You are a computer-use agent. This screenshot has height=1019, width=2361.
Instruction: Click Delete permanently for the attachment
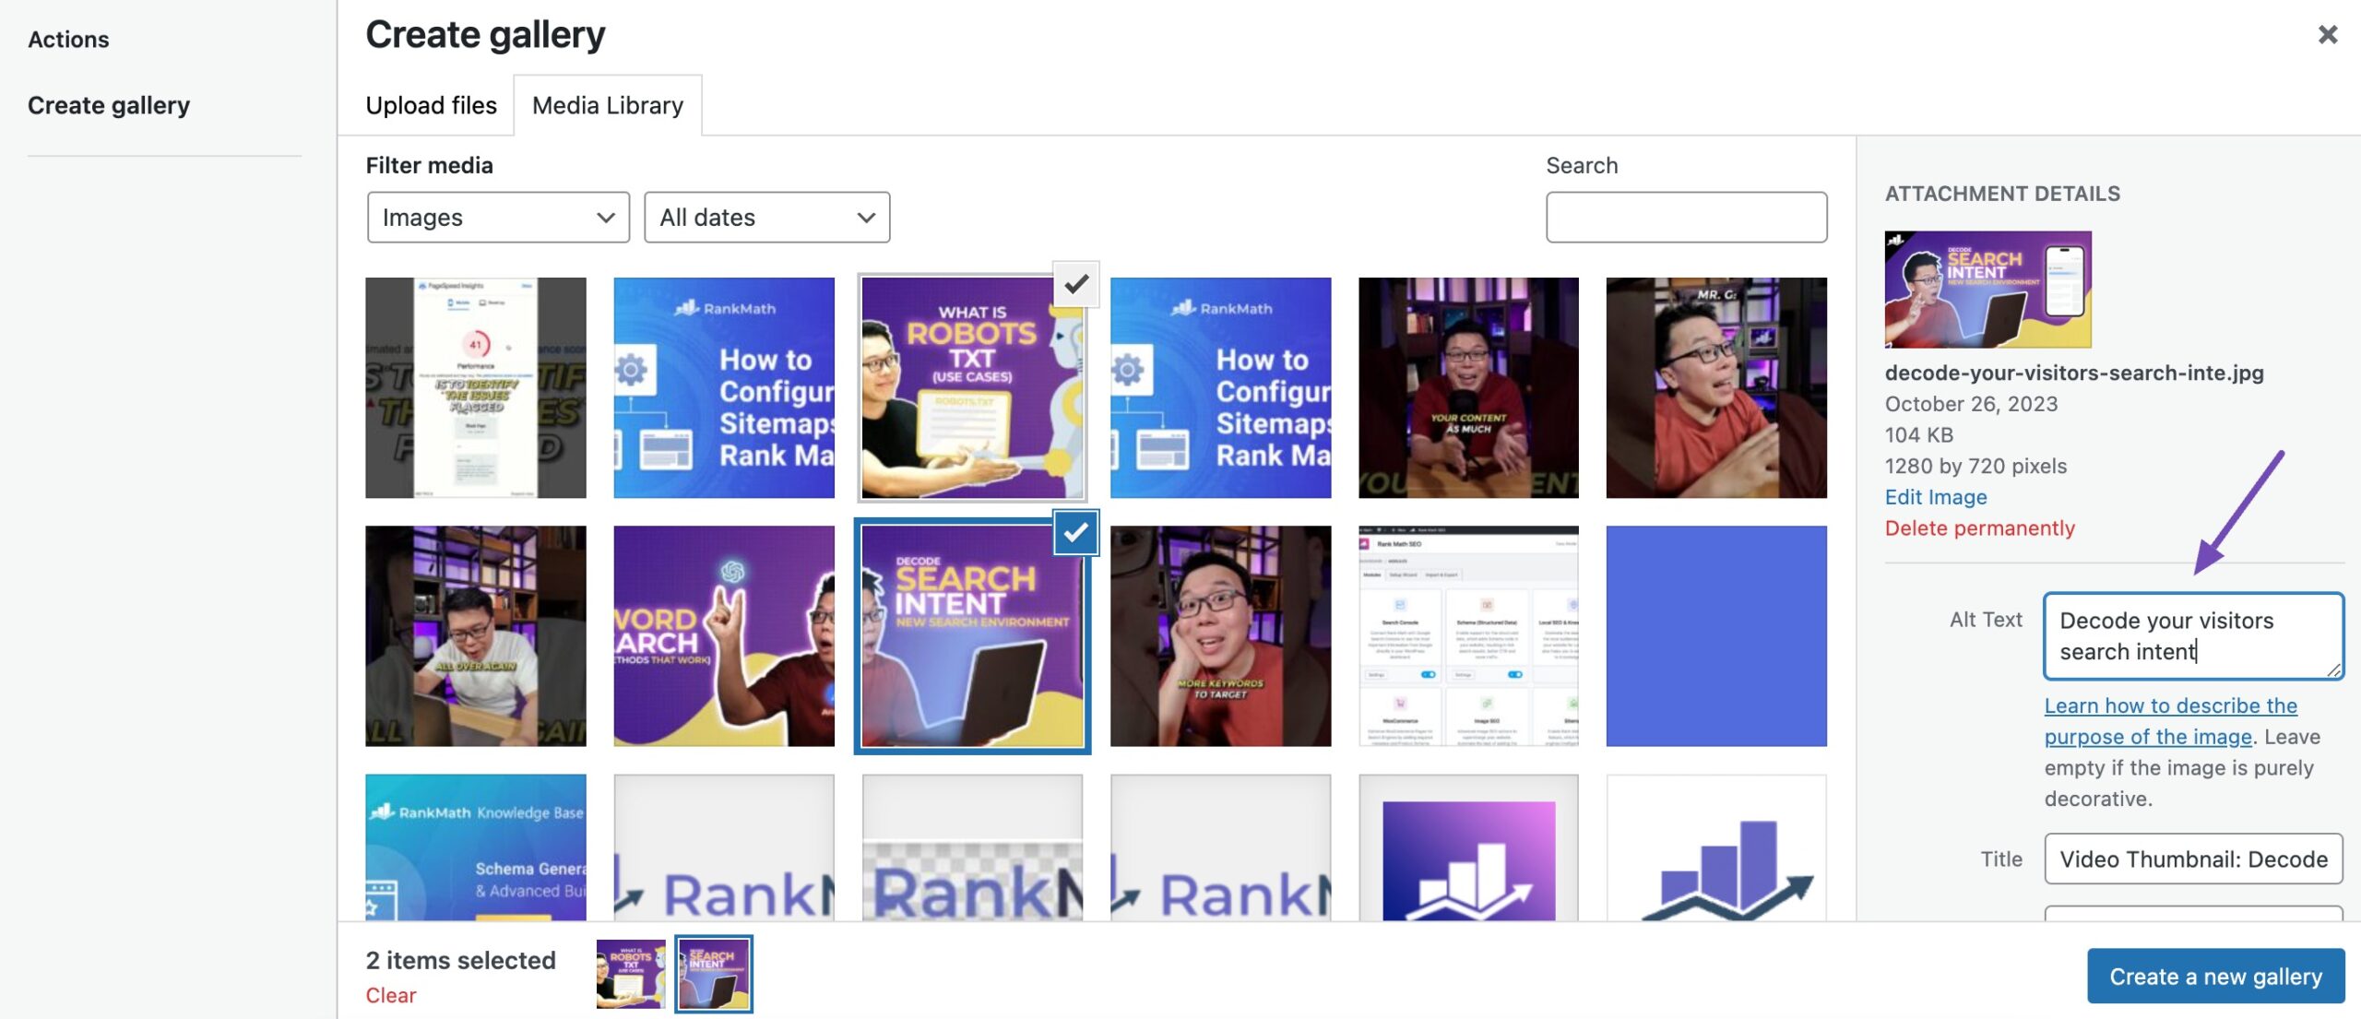pyautogui.click(x=1979, y=528)
